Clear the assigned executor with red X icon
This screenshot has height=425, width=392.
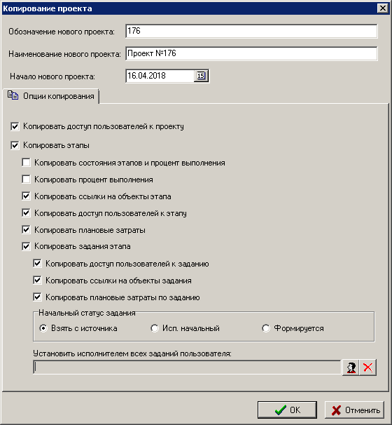368,367
